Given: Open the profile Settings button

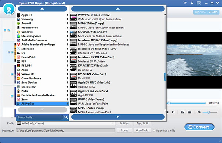Looking at the screenshot, I should click(124, 123).
